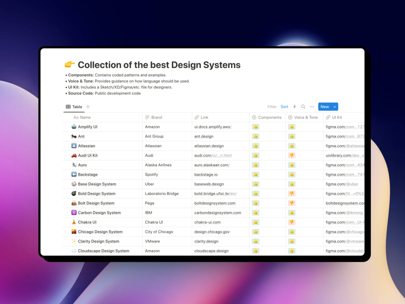Click the automations lightning bolt icon
This screenshot has height=304, width=405.
(295, 106)
